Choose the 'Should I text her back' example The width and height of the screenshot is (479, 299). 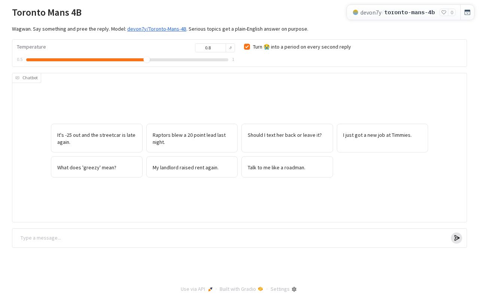coord(287,138)
